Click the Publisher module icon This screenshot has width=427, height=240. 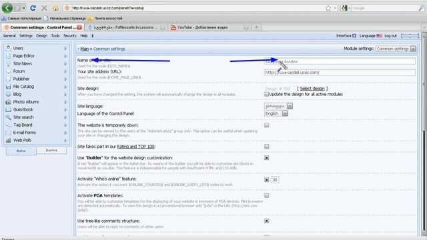pos(9,79)
